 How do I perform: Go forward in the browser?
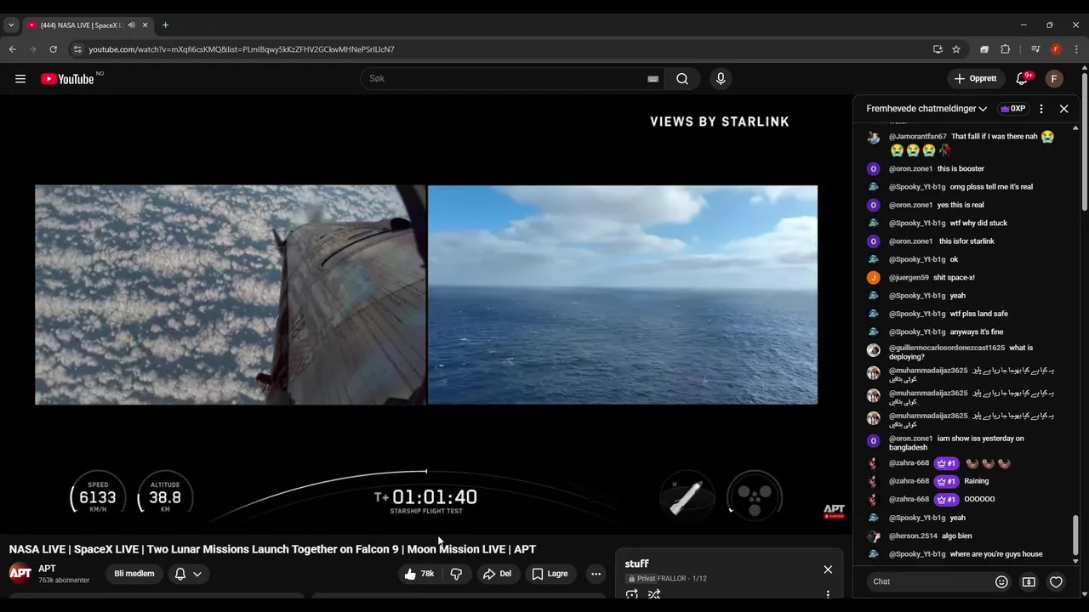pyautogui.click(x=33, y=49)
